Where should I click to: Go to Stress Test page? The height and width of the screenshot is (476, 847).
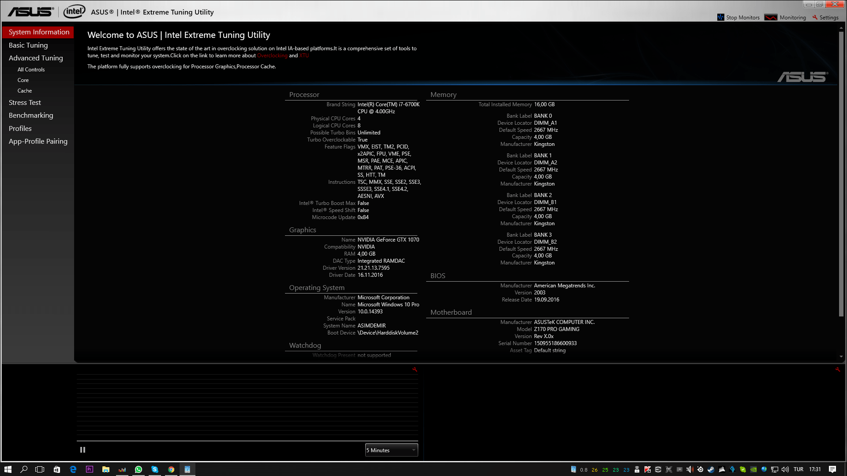pos(25,103)
